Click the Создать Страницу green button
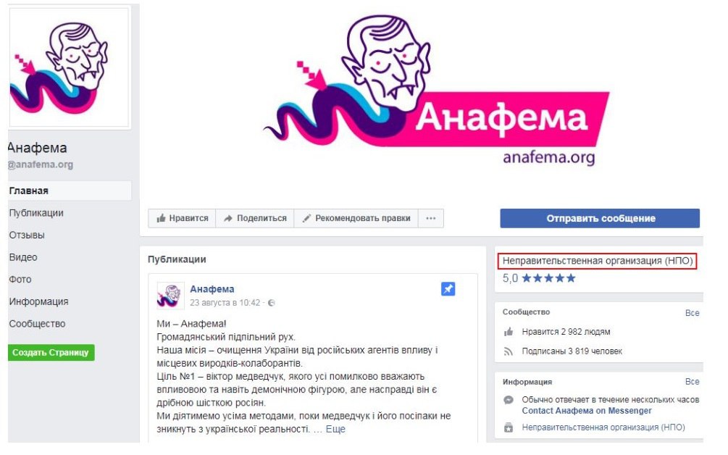 click(x=51, y=352)
